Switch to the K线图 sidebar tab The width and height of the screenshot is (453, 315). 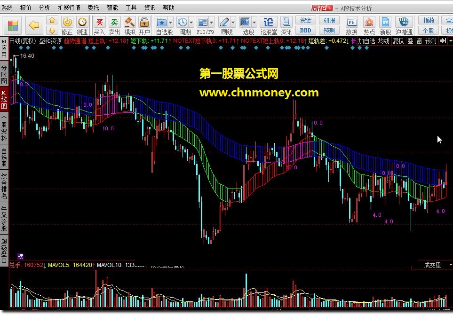point(4,100)
